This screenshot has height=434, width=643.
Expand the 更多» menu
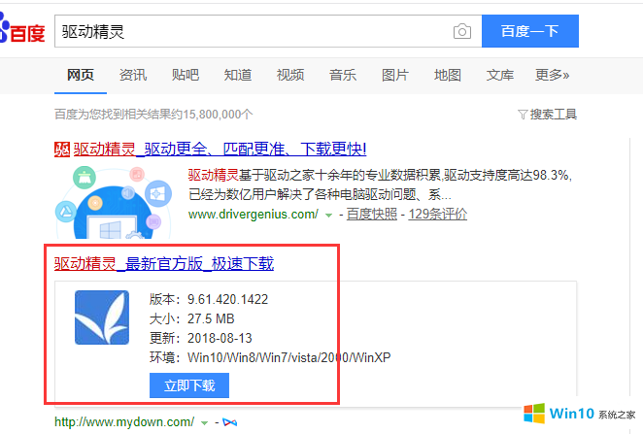[x=553, y=75]
